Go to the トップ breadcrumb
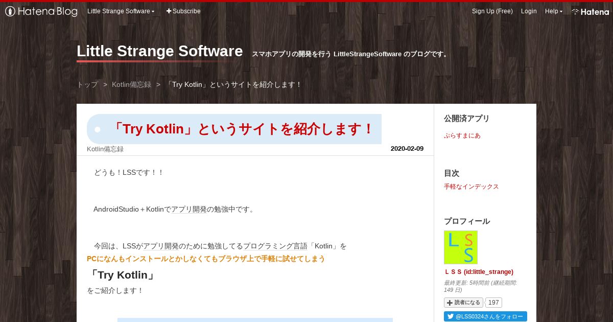Image resolution: width=613 pixels, height=322 pixels. (x=87, y=85)
